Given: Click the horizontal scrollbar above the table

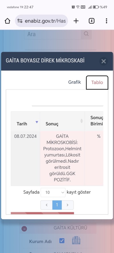Looking at the screenshot, I should (x=68, y=106).
